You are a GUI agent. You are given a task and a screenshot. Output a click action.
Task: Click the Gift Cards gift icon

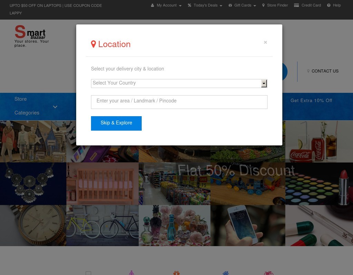tap(230, 5)
